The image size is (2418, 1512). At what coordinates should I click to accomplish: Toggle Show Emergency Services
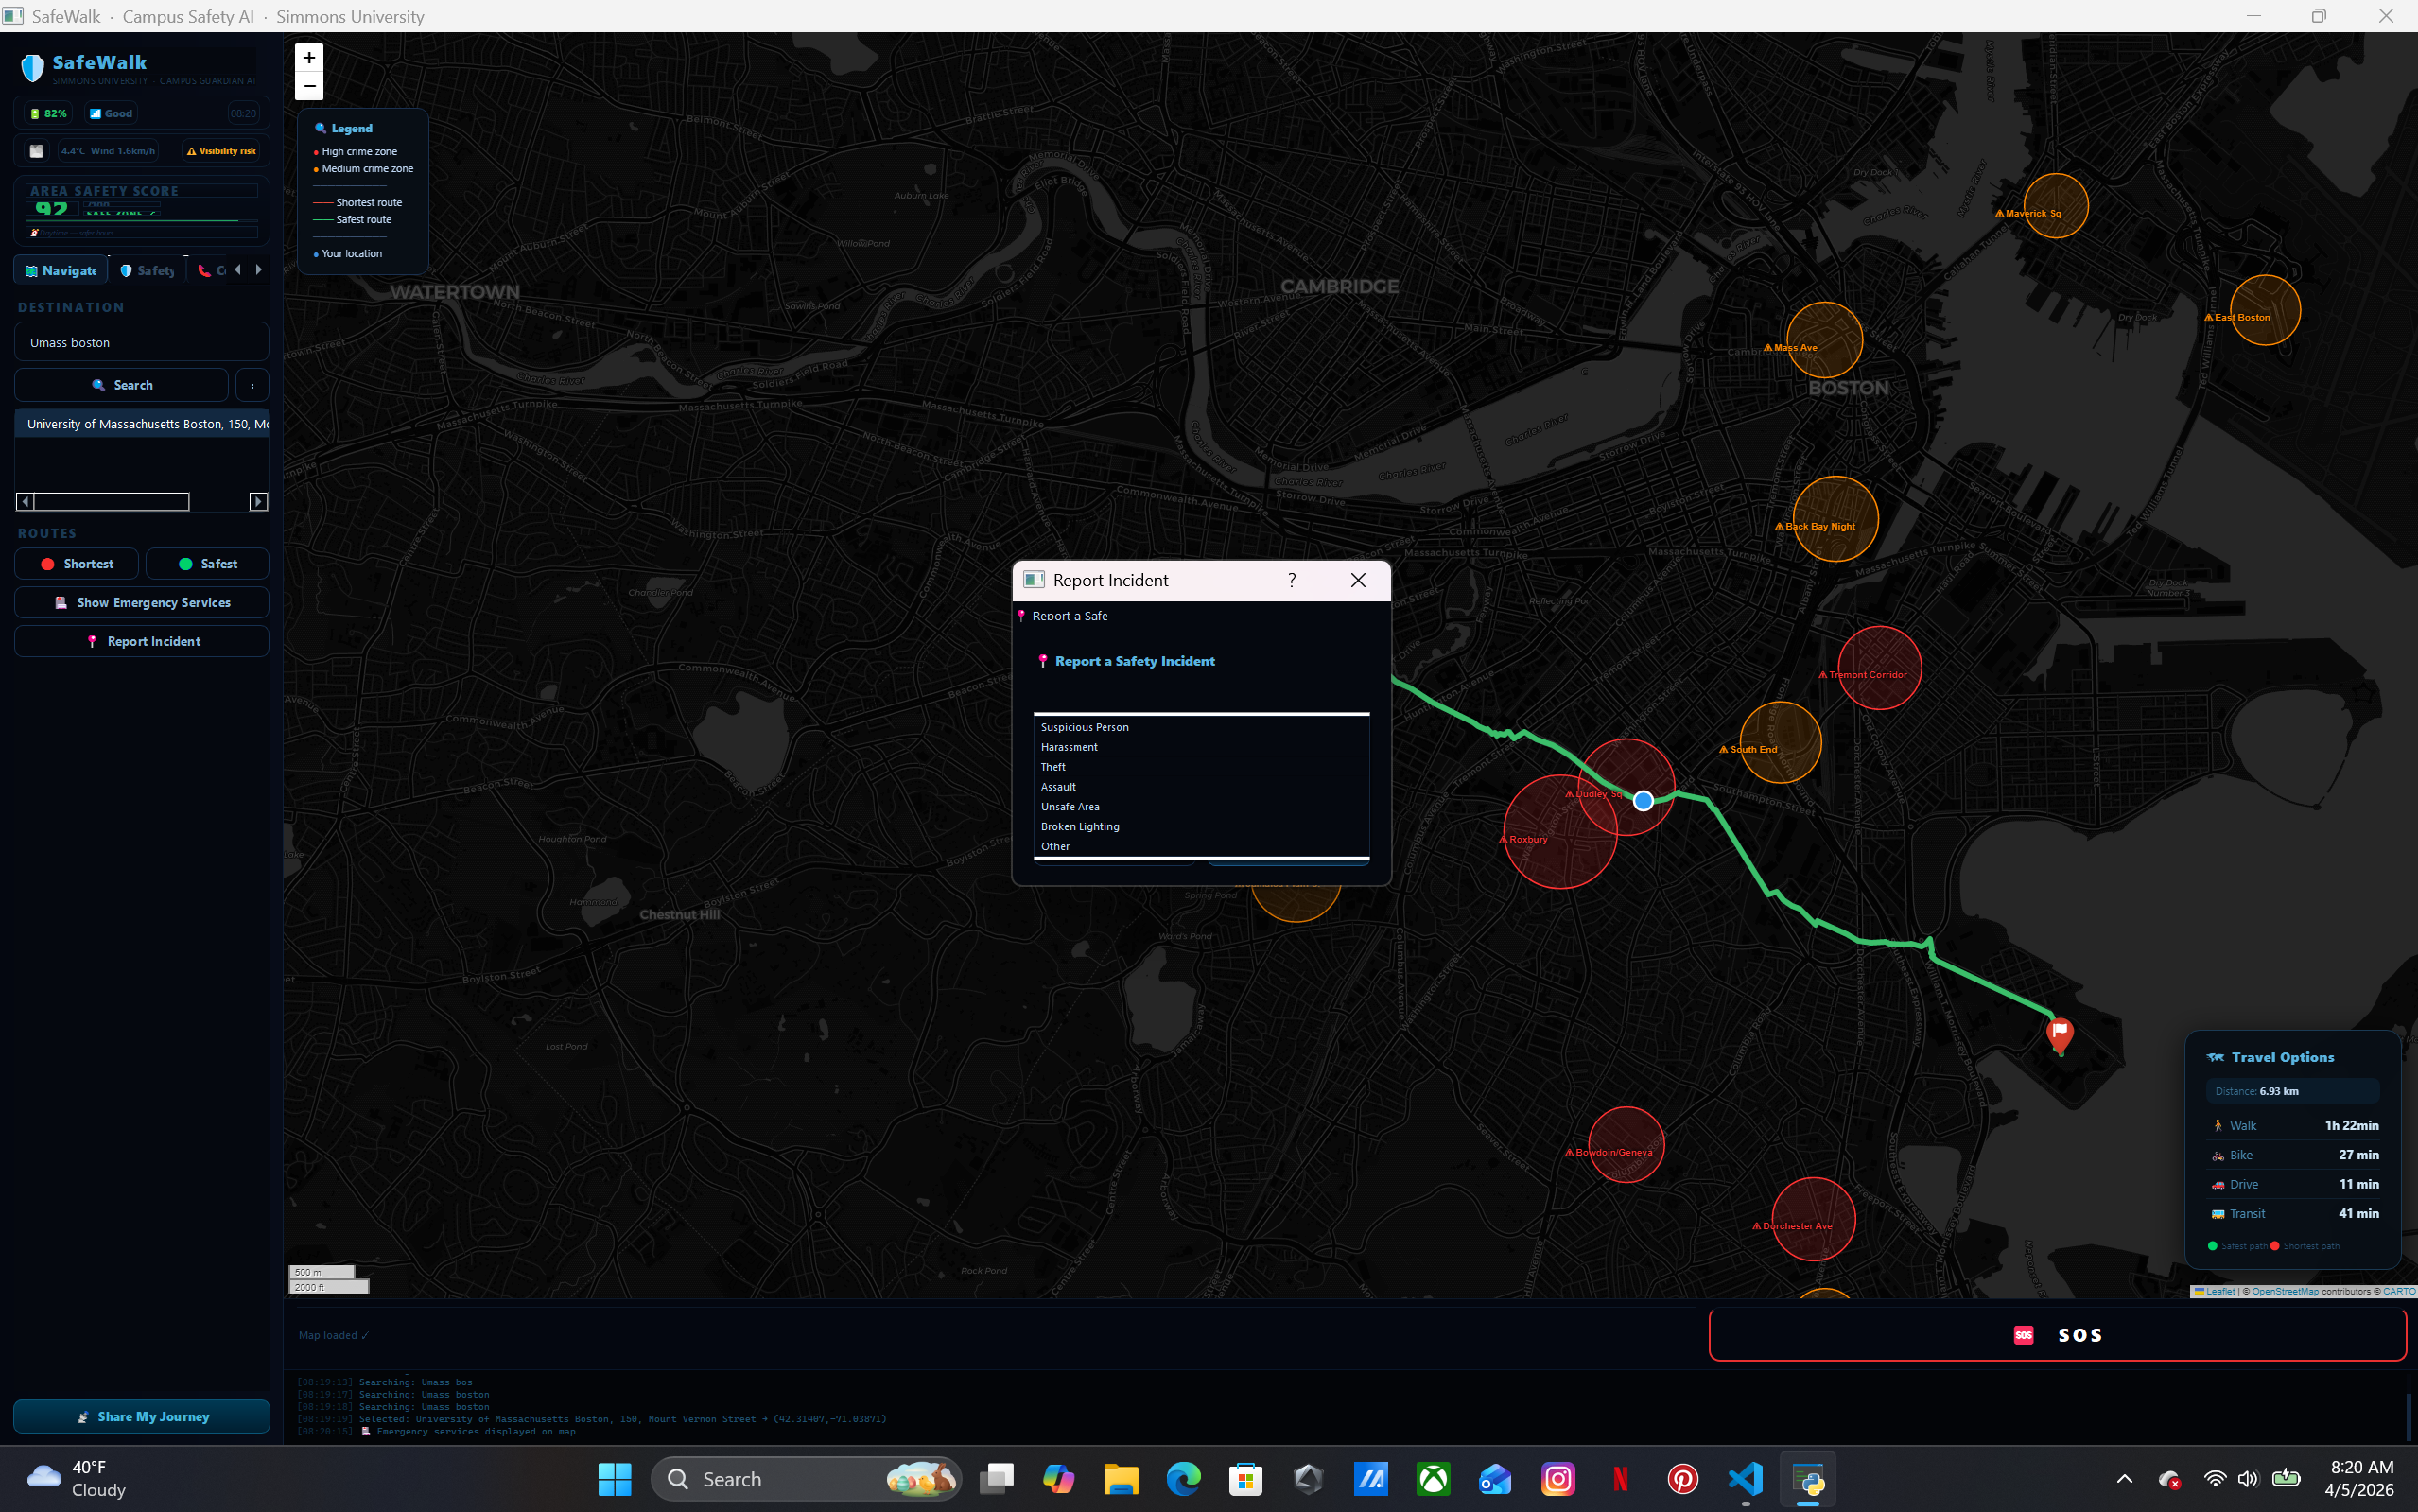click(x=142, y=603)
